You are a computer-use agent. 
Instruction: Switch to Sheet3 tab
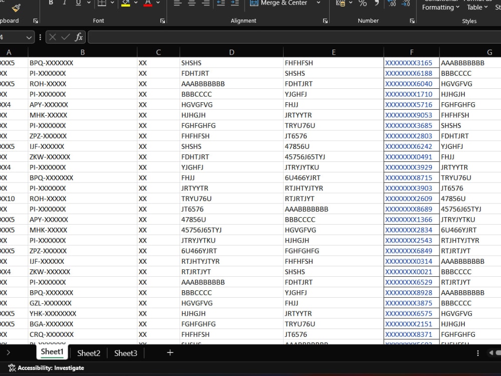[126, 353]
